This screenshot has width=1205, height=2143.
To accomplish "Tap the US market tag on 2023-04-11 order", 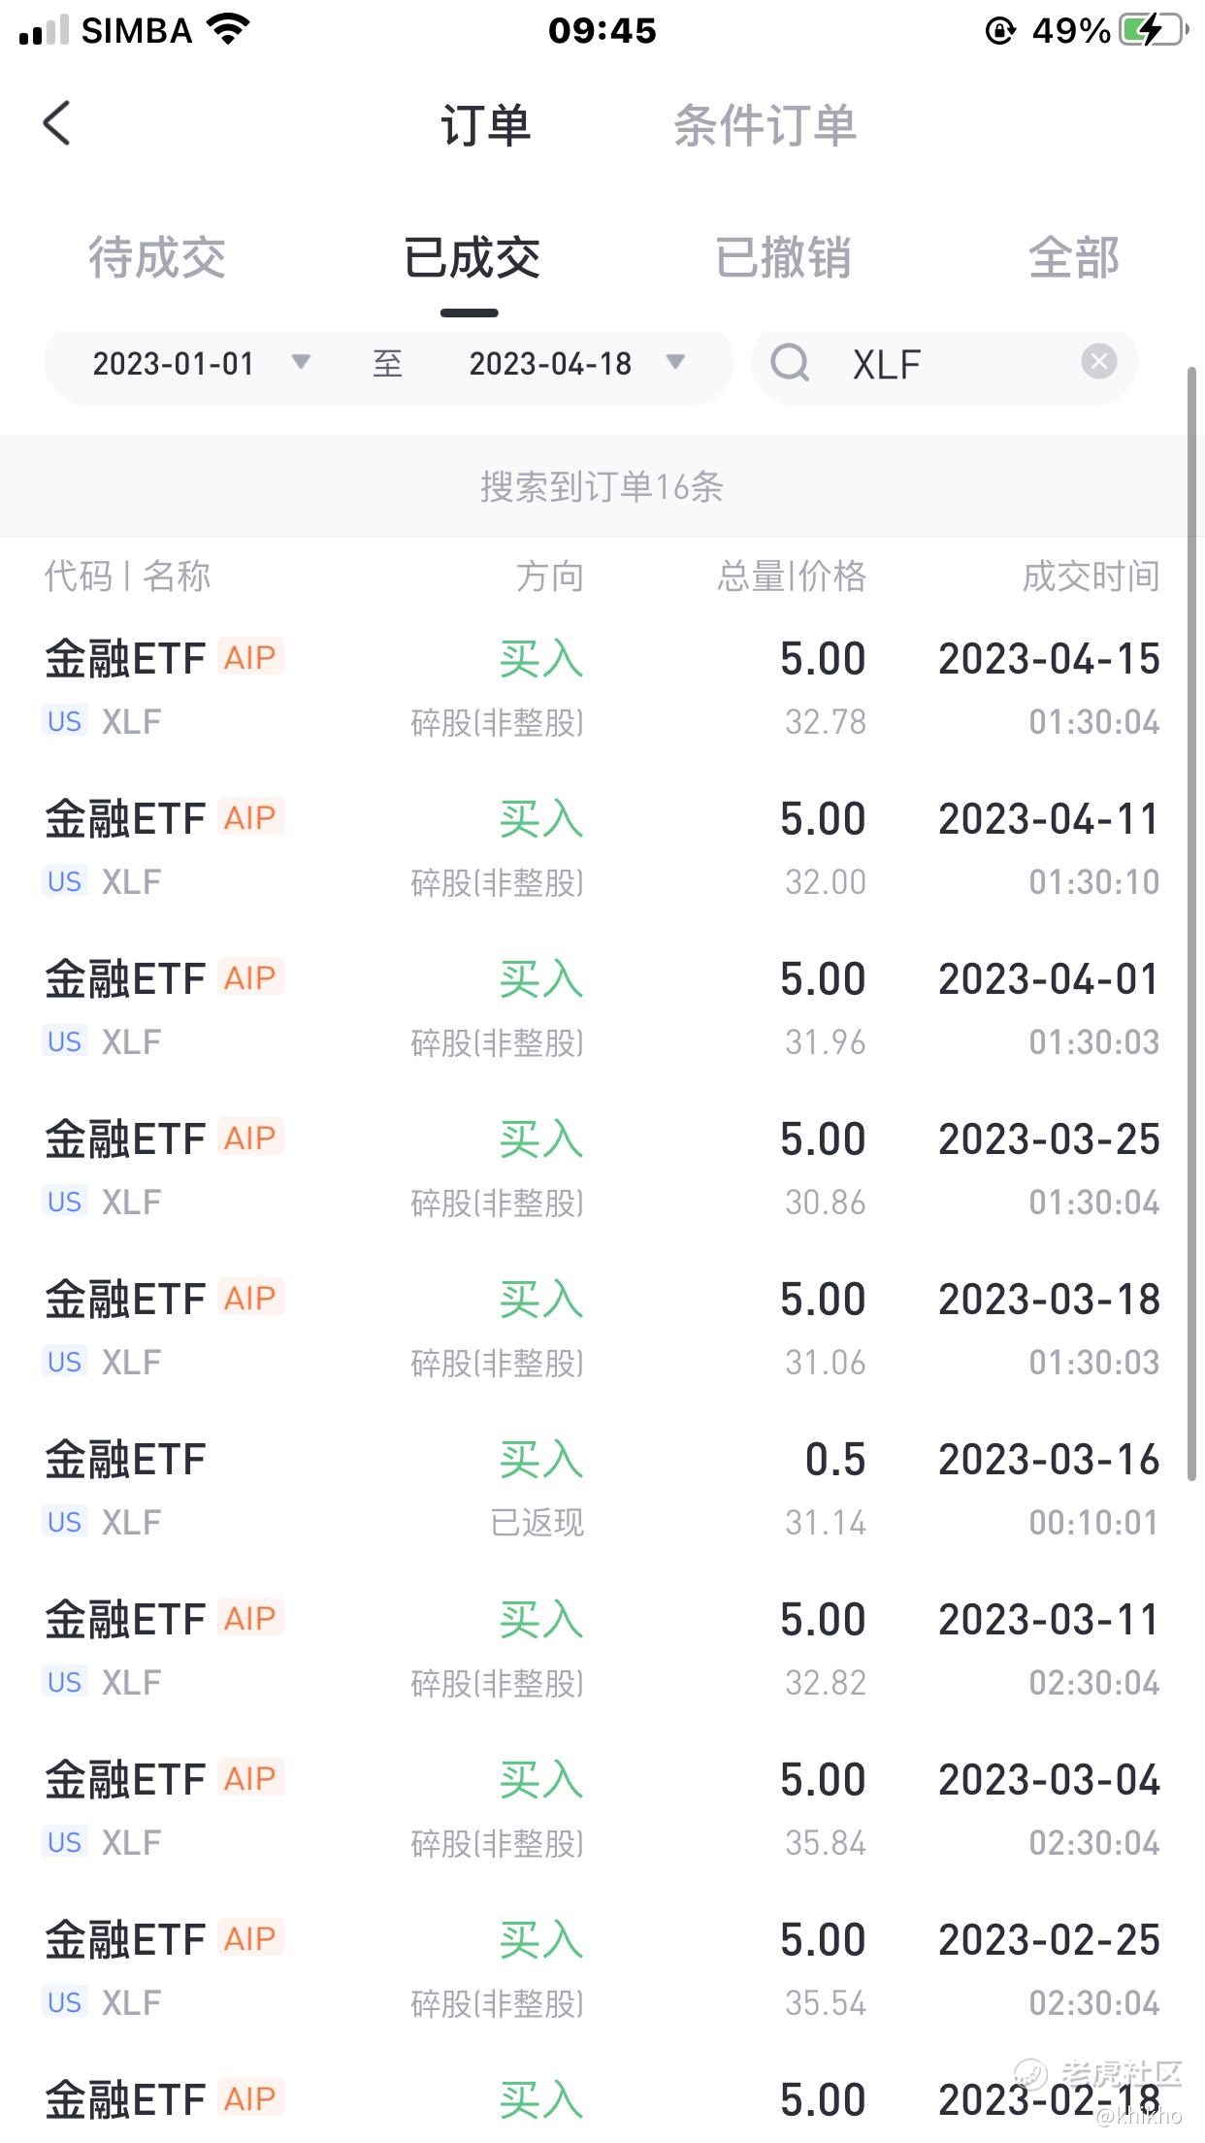I will [65, 881].
